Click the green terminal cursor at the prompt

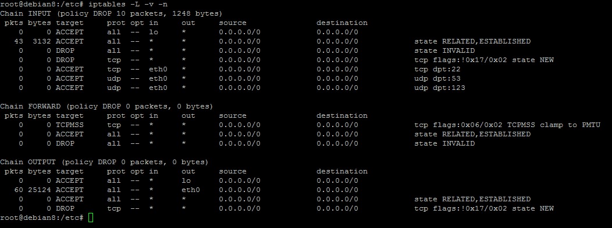[91, 218]
